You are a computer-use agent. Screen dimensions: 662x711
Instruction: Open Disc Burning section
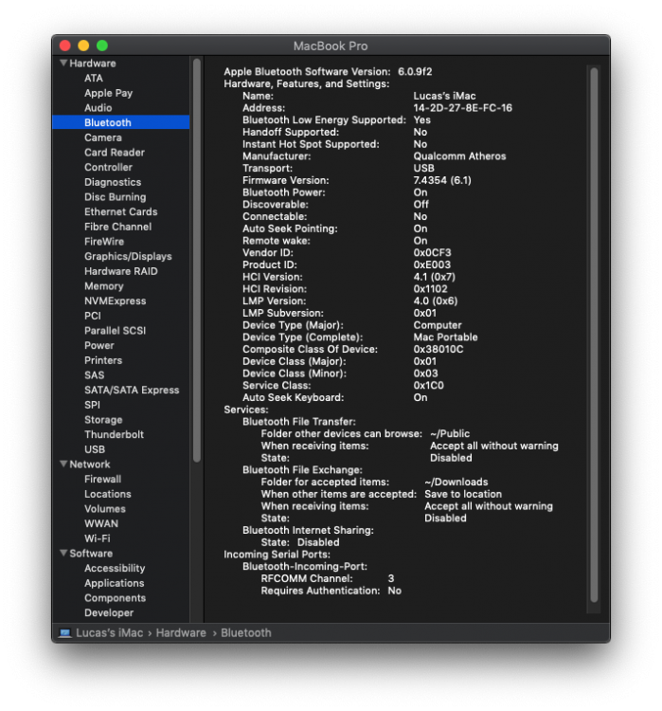[x=116, y=197]
